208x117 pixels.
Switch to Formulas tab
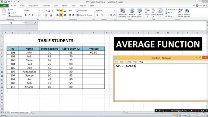(x=46, y=6)
